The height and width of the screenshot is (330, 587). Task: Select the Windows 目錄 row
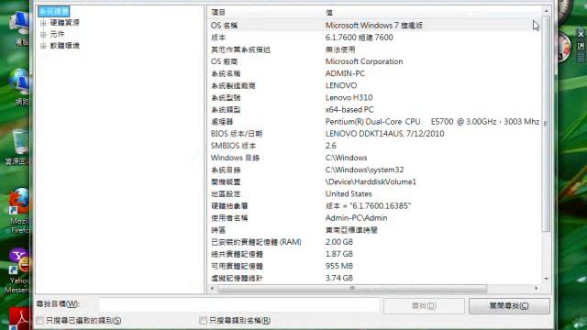coord(374,158)
